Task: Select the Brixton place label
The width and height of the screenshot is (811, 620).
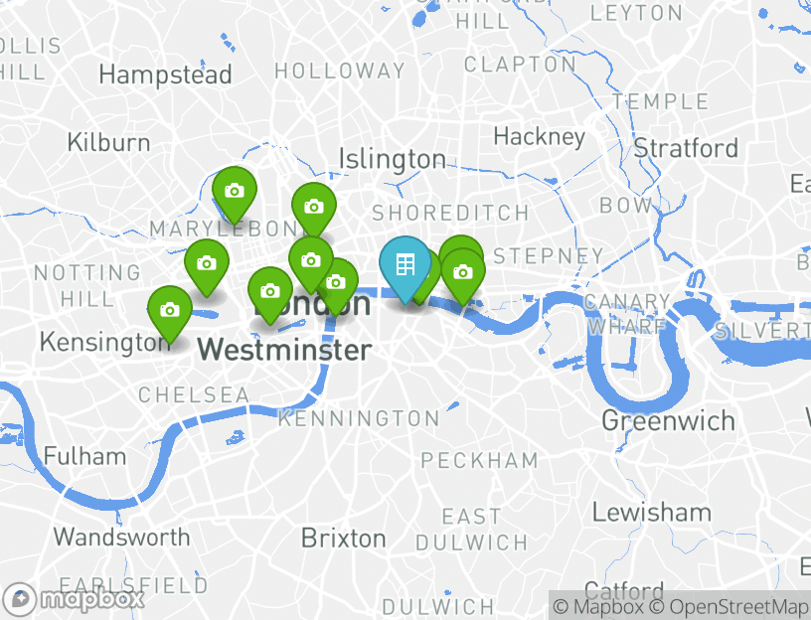Action: 344,539
